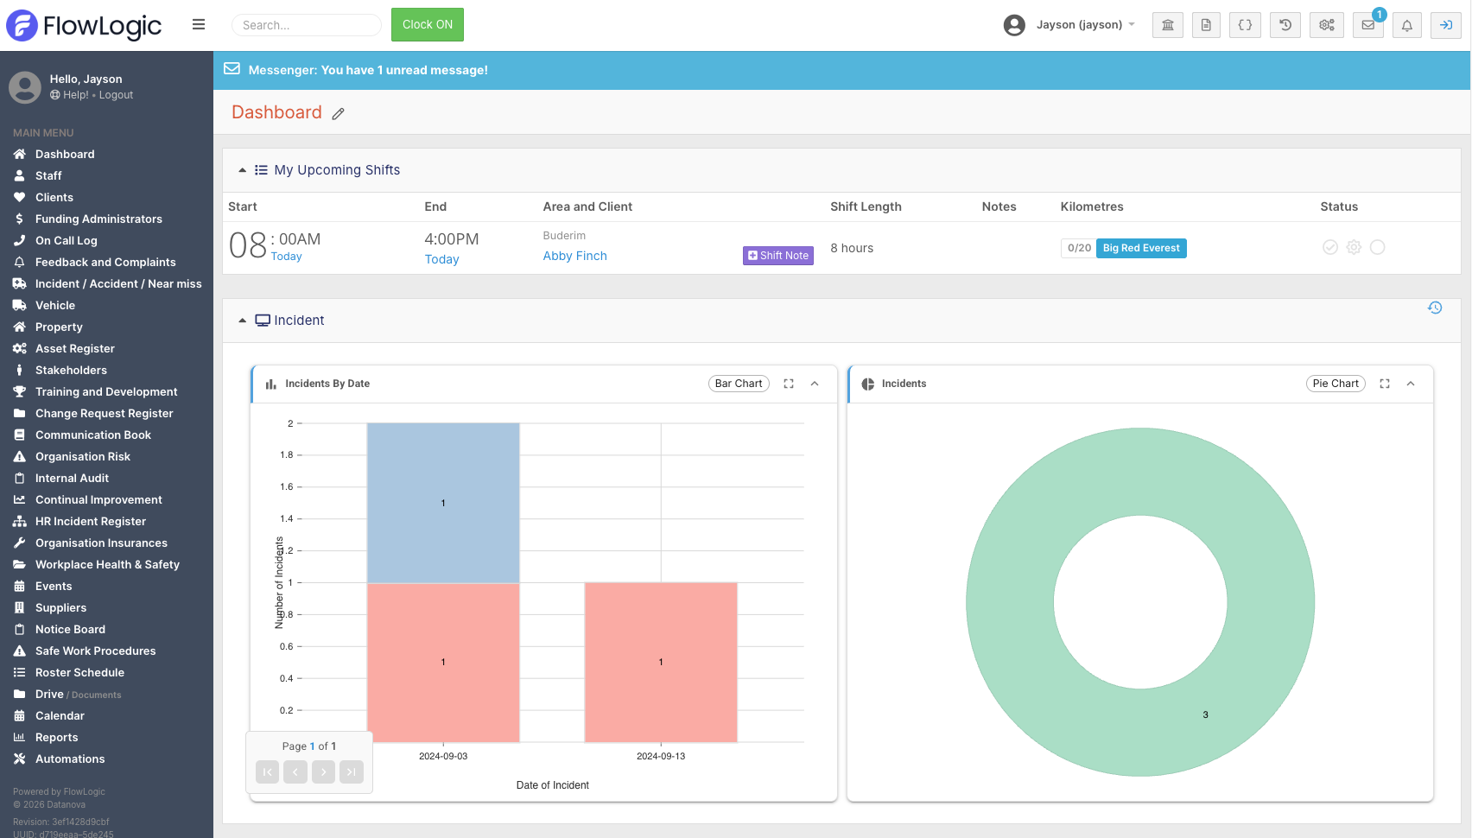Open Automations menu item

(70, 759)
